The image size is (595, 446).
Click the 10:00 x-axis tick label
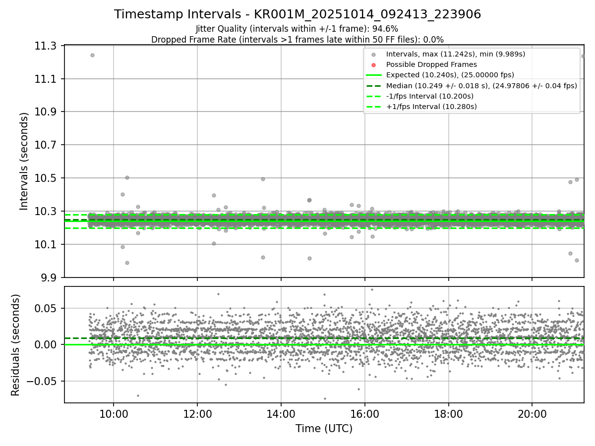(114, 414)
